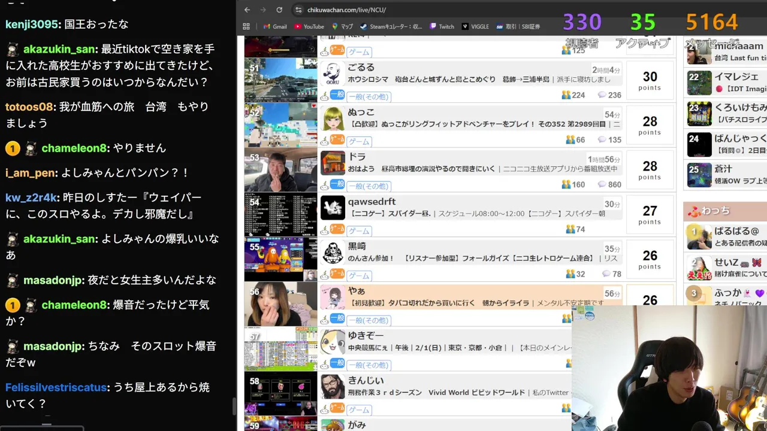Click きんじい bearded avatar icon
Image resolution: width=767 pixels, height=431 pixels.
(x=333, y=387)
